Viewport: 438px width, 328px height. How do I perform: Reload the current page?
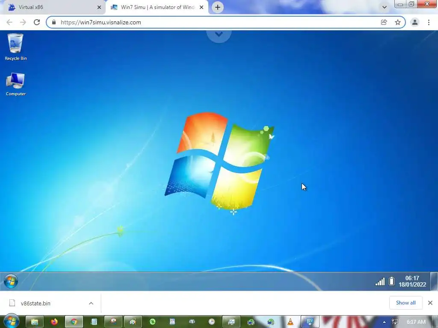(37, 22)
